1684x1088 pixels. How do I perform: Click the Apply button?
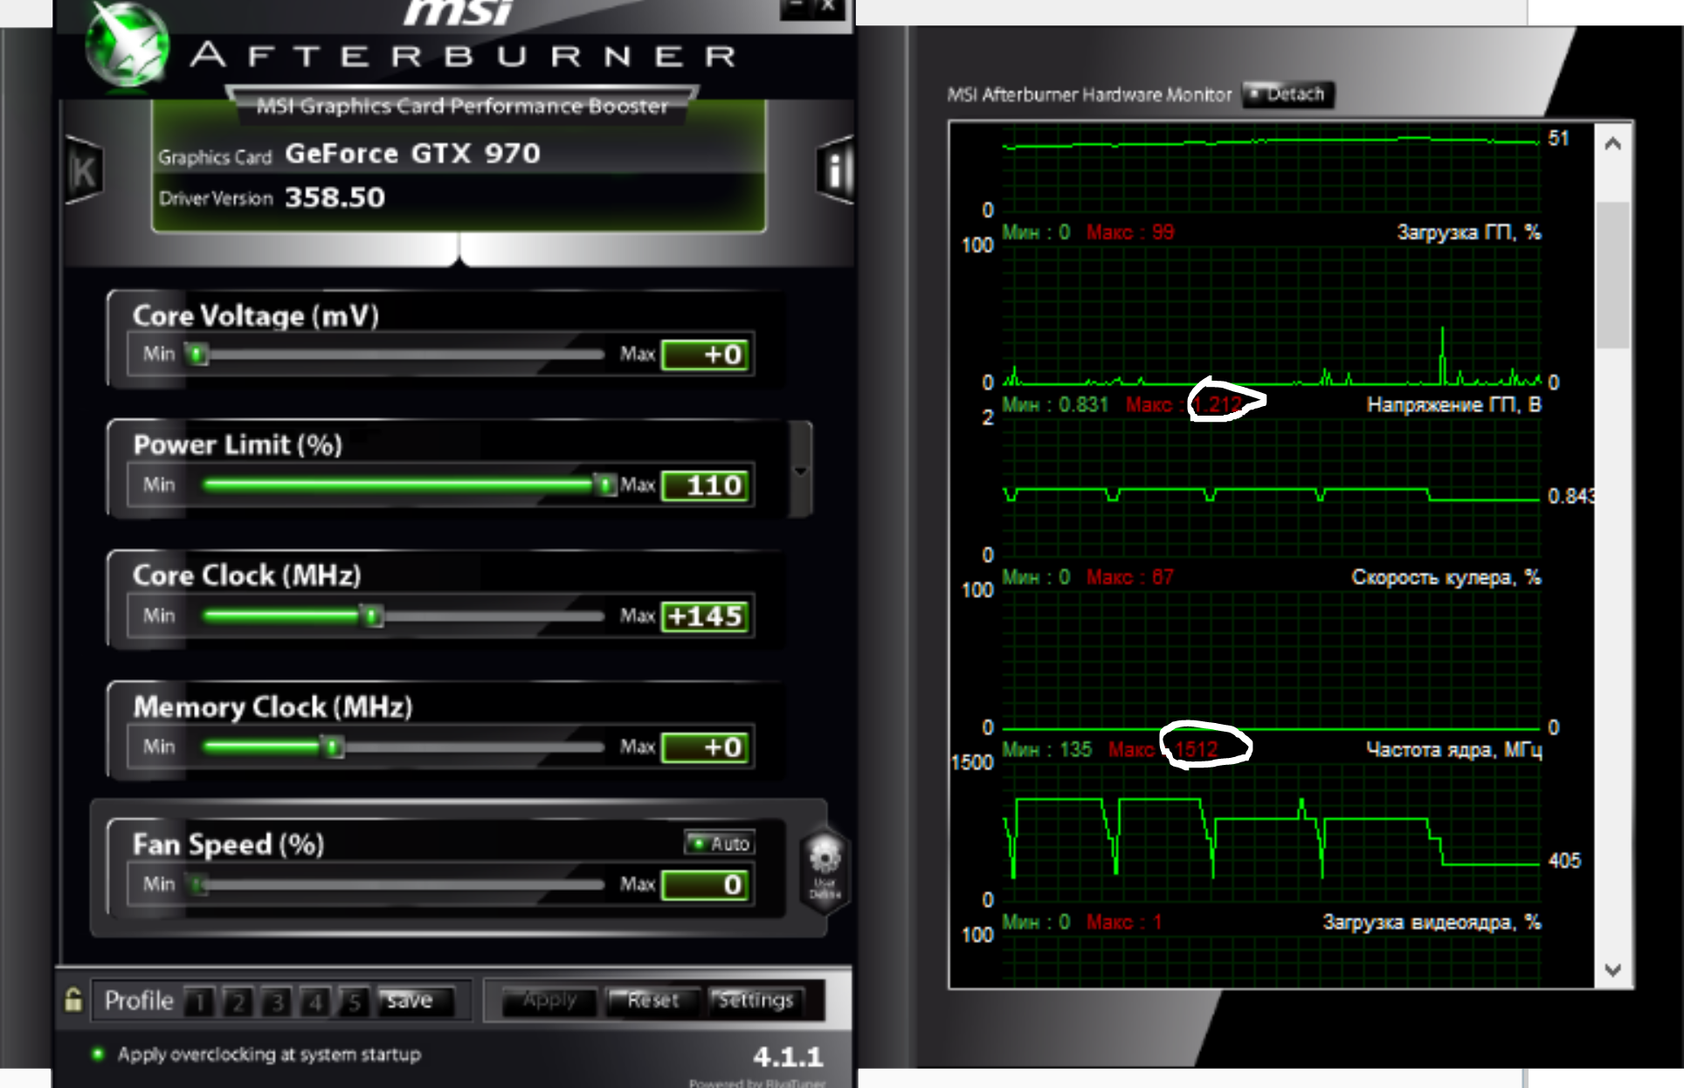(x=549, y=1001)
